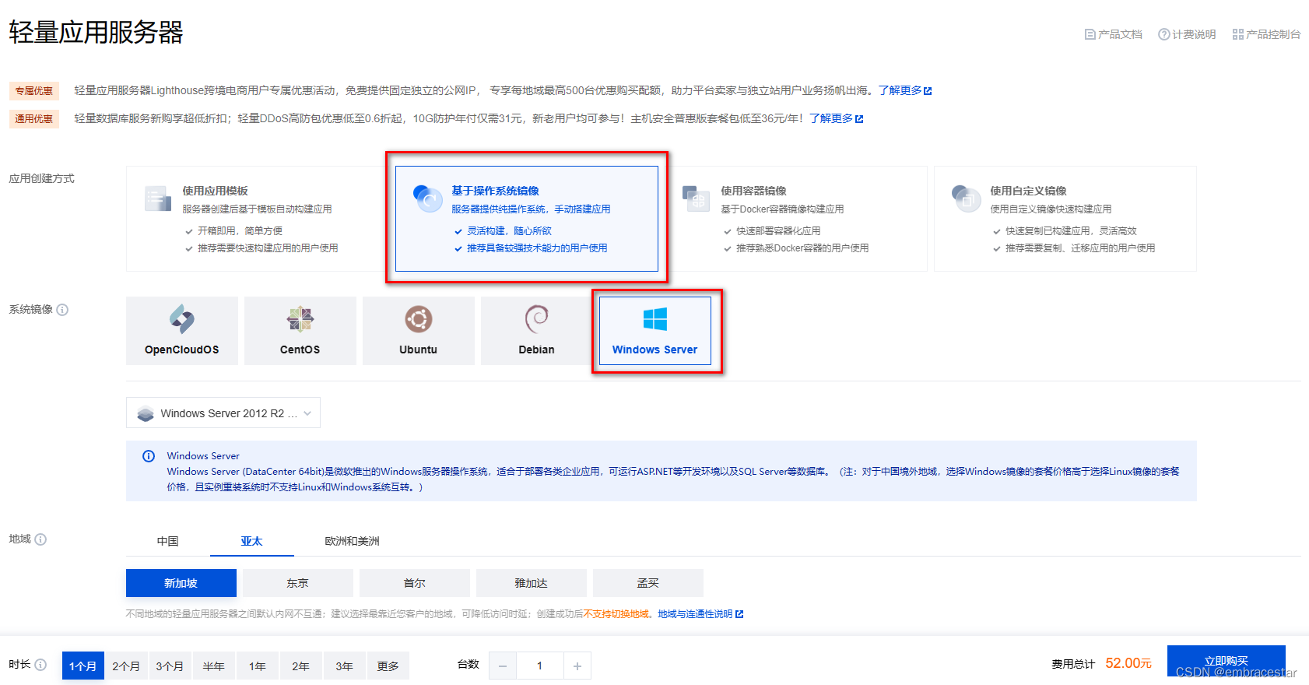Viewport: 1309px width, 685px height.
Task: Expand Windows Server 2012 R2 version dropdown
Action: click(x=223, y=413)
